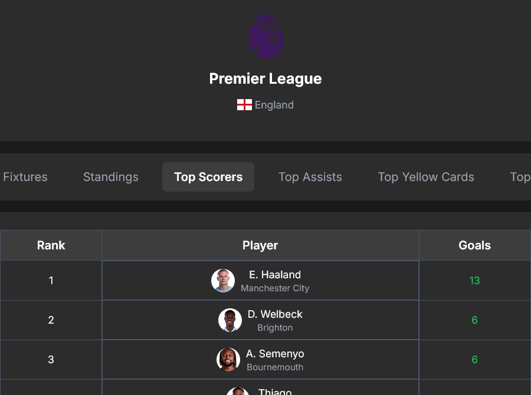The image size is (531, 395).
Task: Click the Goals column header
Action: [475, 245]
